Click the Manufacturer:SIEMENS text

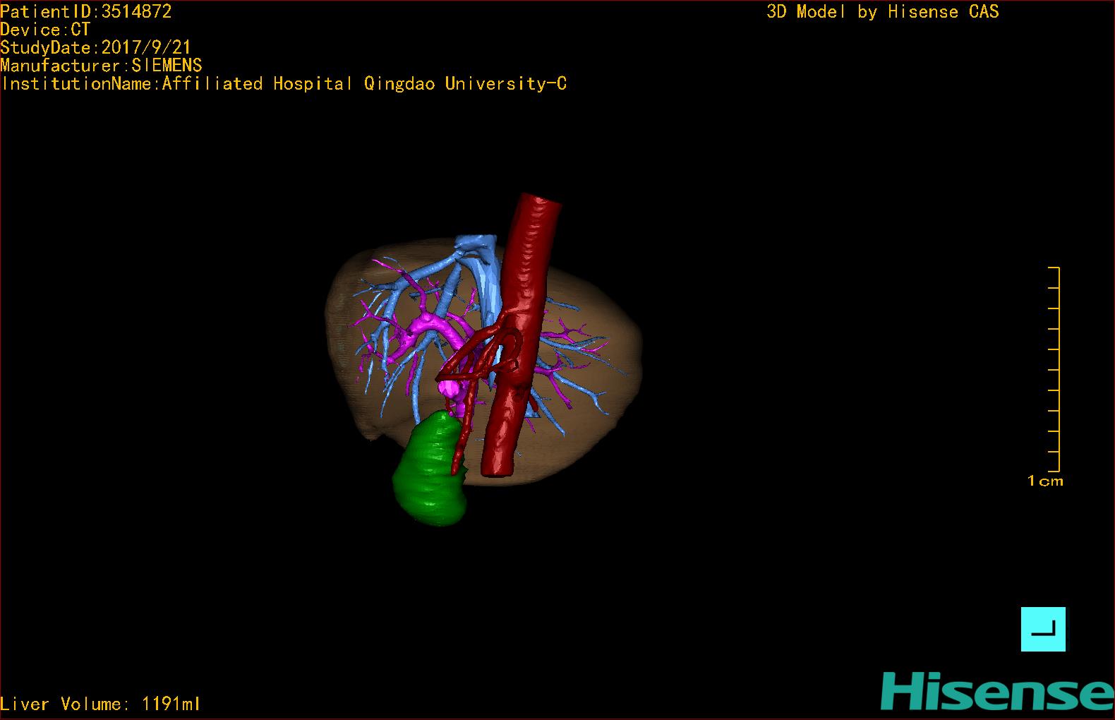102,66
